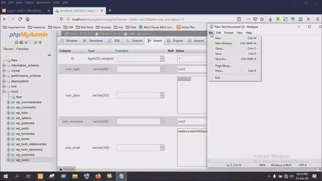Click the shield tracking protection icon in the address bar
The width and height of the screenshot is (322, 181).
61,19
